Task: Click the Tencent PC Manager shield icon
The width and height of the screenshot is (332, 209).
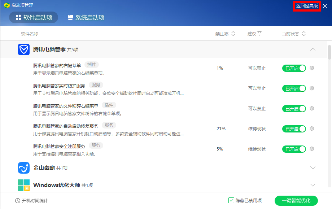Action: tap(24, 49)
